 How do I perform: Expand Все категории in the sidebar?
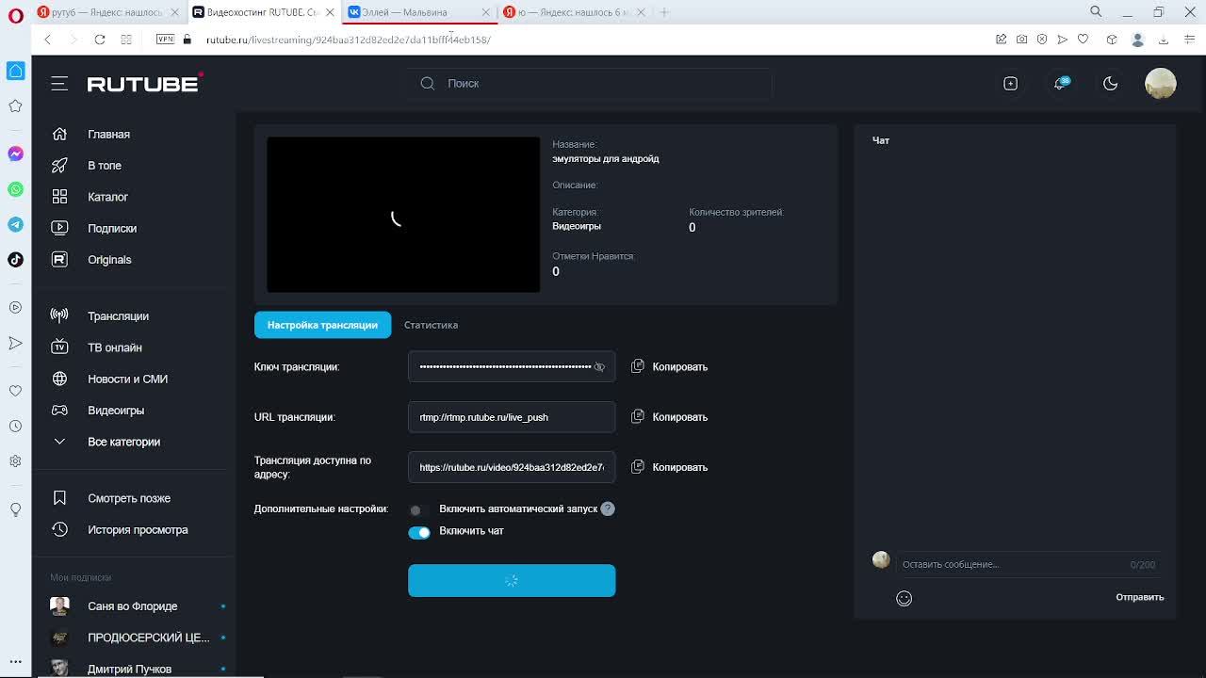[x=123, y=442]
